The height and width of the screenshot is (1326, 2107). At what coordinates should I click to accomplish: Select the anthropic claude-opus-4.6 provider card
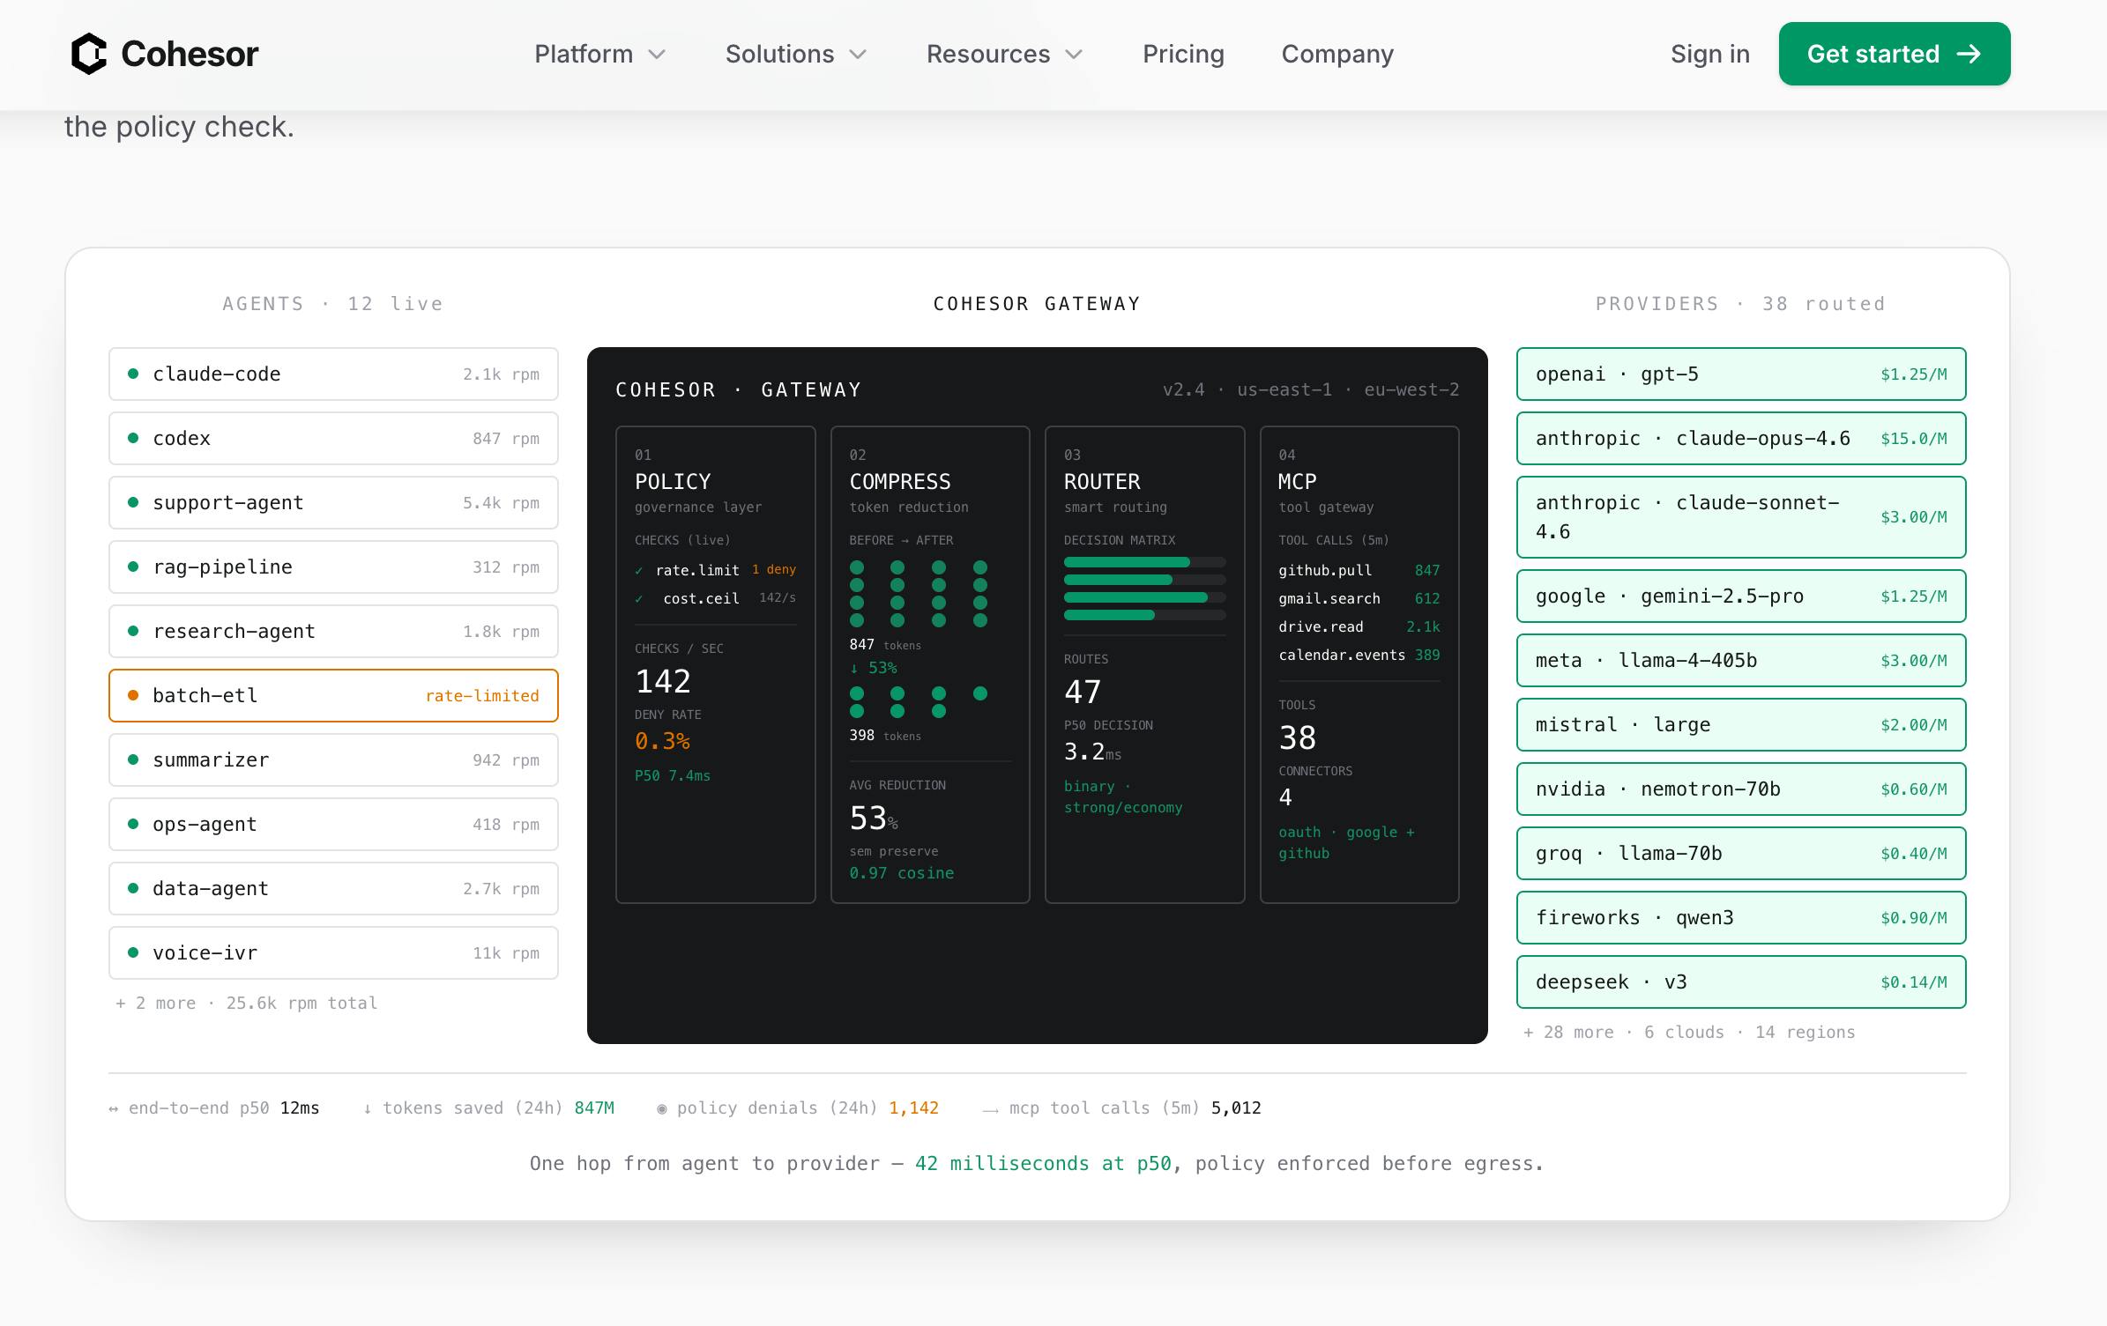[1741, 438]
